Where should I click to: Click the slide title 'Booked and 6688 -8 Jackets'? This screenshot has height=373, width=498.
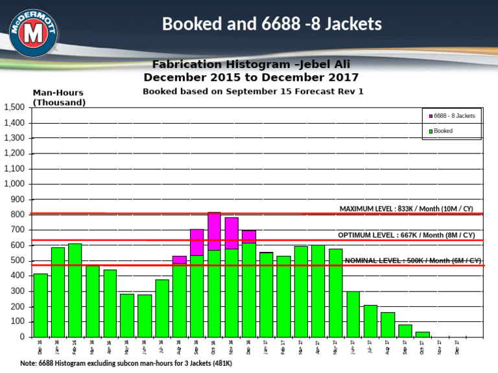272,24
